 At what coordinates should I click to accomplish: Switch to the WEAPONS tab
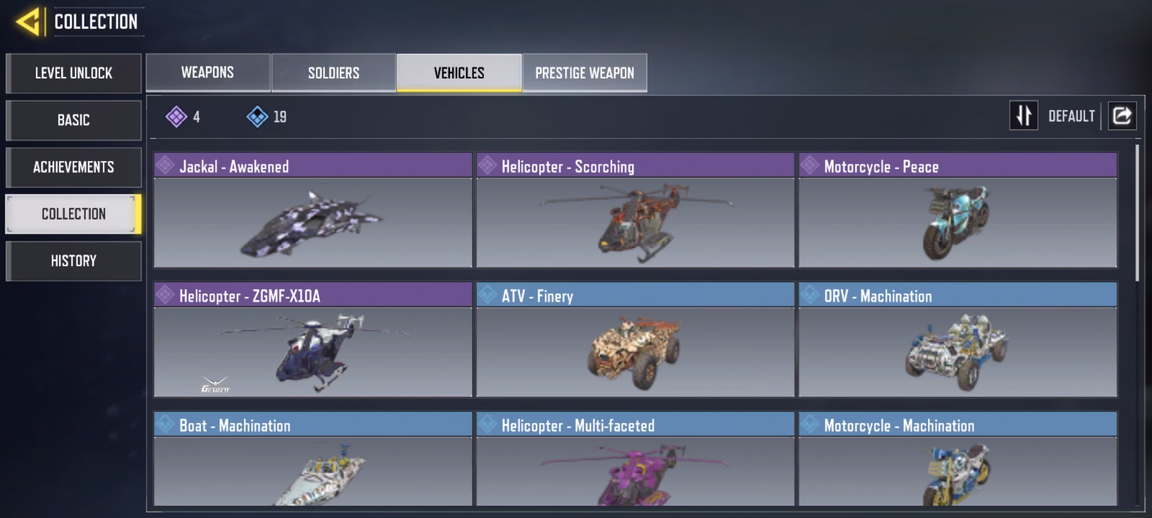pyautogui.click(x=208, y=72)
